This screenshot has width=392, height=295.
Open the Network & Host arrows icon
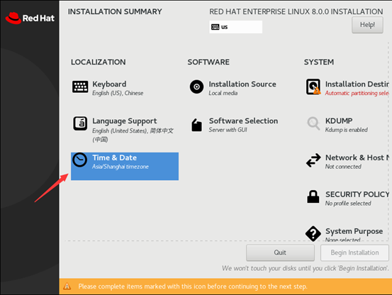313,160
